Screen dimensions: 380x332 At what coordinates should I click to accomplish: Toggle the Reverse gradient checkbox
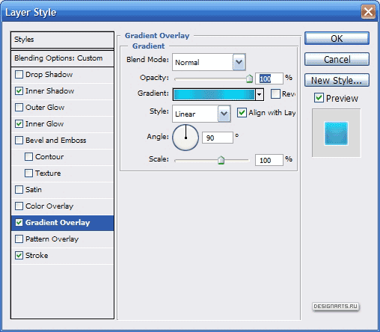tap(275, 94)
